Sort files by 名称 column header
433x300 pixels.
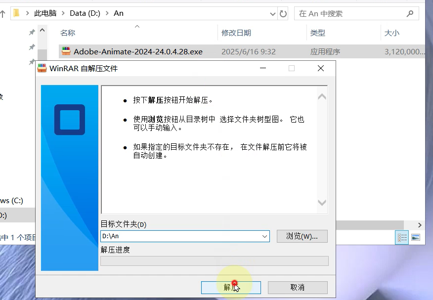click(68, 33)
